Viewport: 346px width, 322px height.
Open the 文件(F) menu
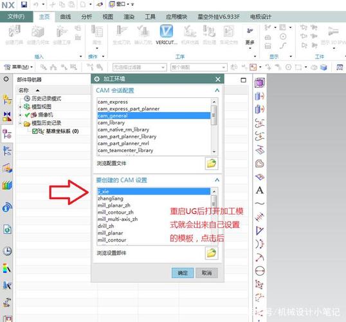click(16, 17)
